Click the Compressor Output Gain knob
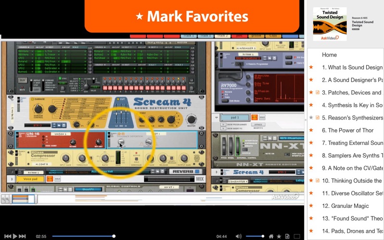 pos(184,158)
